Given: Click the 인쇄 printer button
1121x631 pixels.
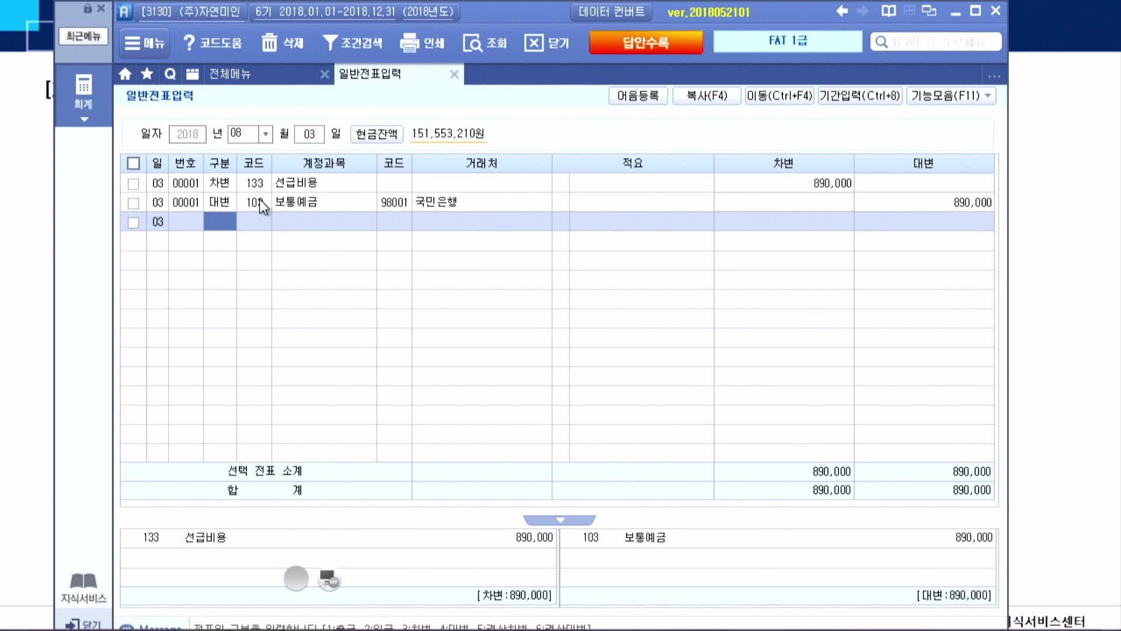Looking at the screenshot, I should [x=422, y=43].
